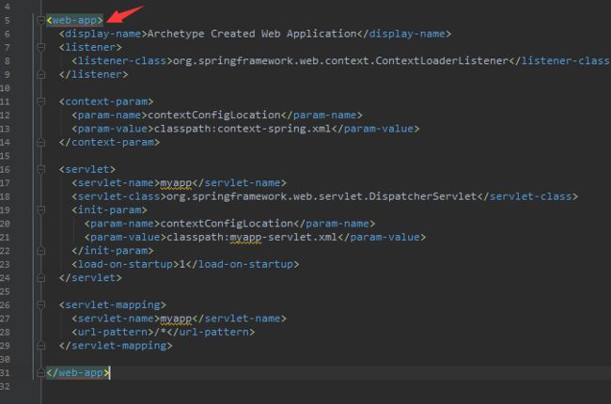Click fold marker at closing context-param tag
The height and width of the screenshot is (404, 611).
tap(40, 143)
